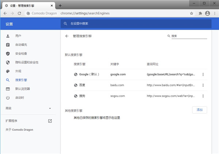Screen dimensions: 219x154
Task: Open a new tab with plus icon
Action: (60, 5)
